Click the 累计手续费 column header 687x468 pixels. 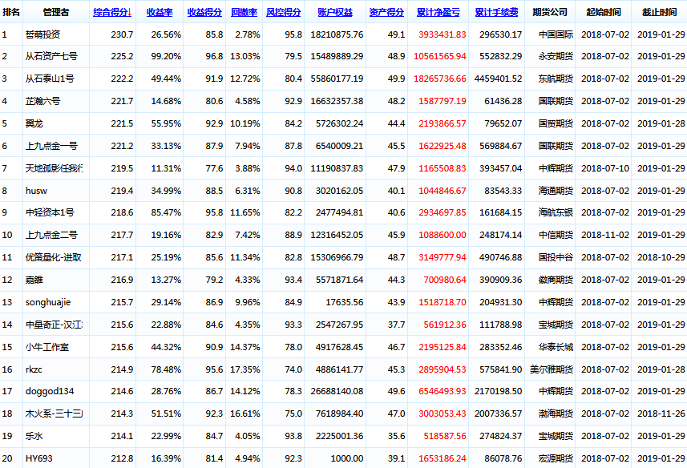495,13
